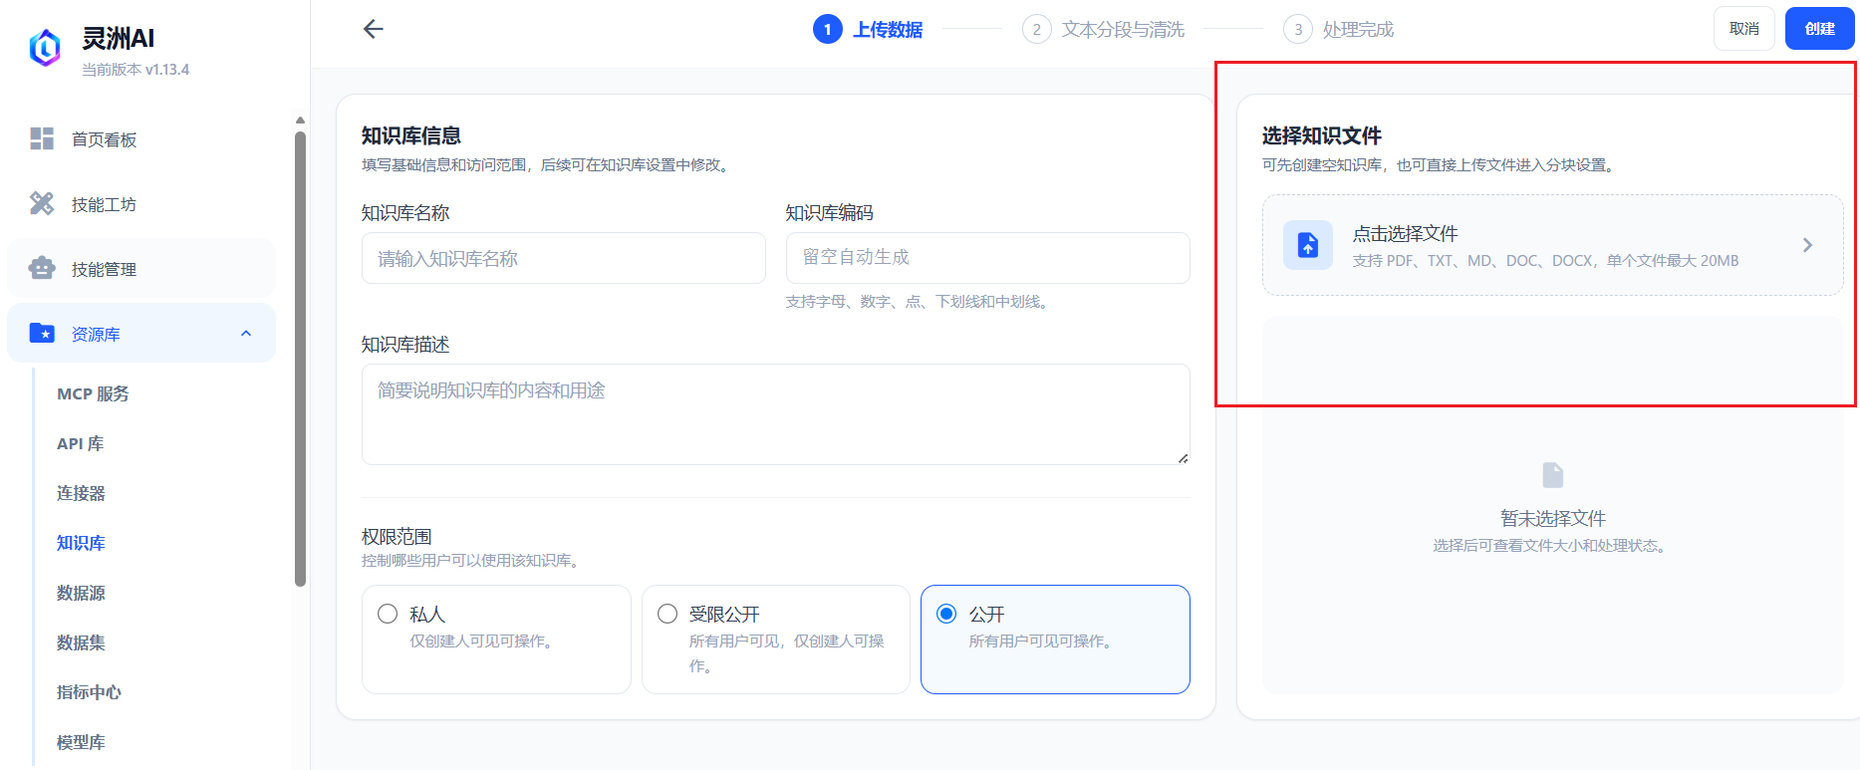1860x770 pixels.
Task: Click the sidebar vertical scrollbar
Action: pyautogui.click(x=301, y=359)
